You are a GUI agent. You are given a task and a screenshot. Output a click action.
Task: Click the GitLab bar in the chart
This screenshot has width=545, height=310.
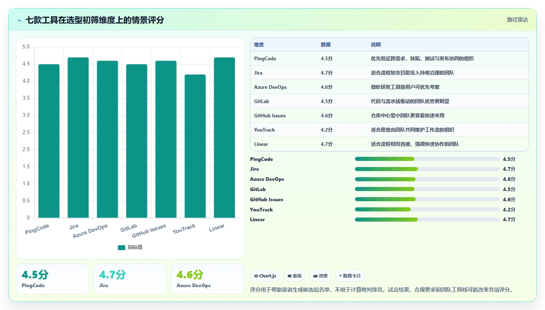[x=137, y=141]
